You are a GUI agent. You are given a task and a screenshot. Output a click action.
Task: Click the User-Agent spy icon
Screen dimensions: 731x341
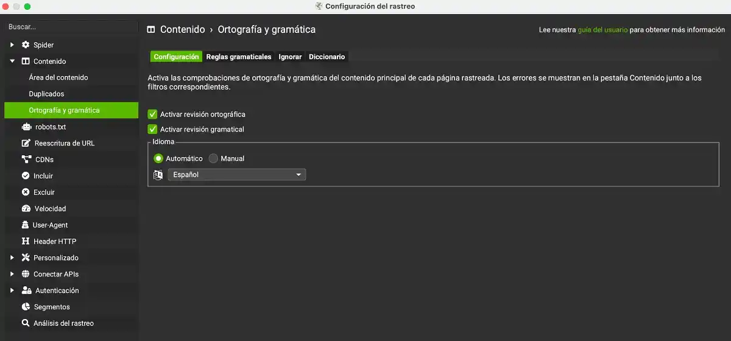click(25, 225)
